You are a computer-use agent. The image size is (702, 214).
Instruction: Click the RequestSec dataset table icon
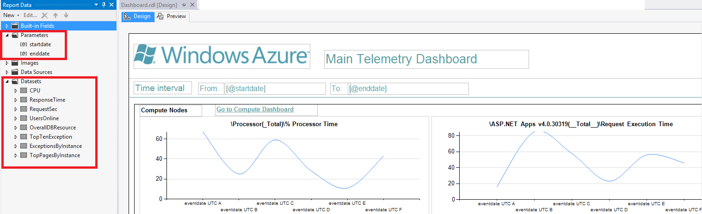coord(24,109)
